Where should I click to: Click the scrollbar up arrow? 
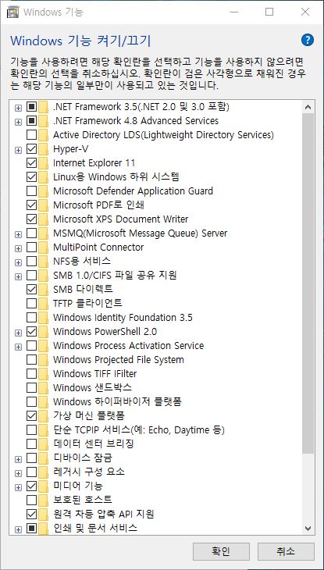[x=308, y=107]
